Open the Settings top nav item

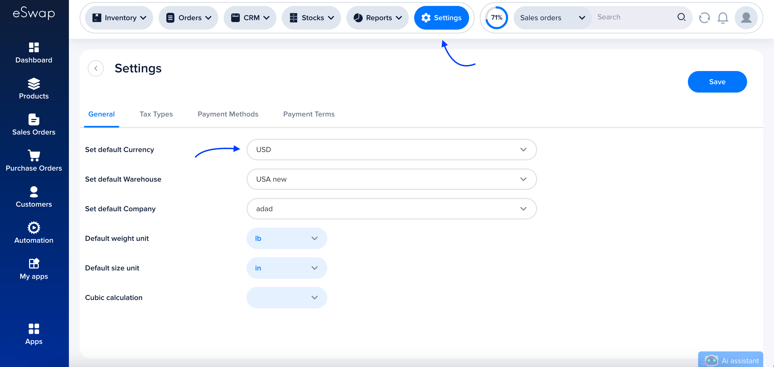click(441, 18)
